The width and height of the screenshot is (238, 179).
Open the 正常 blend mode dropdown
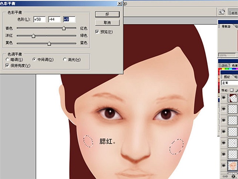tap(229, 83)
